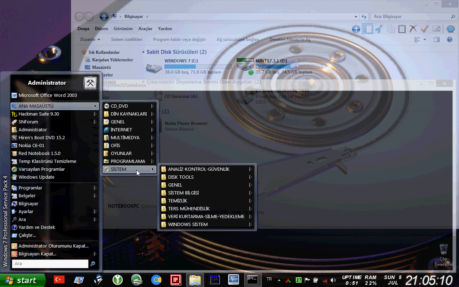
Task: Click the Explorer help question mark icon
Action: point(449,39)
